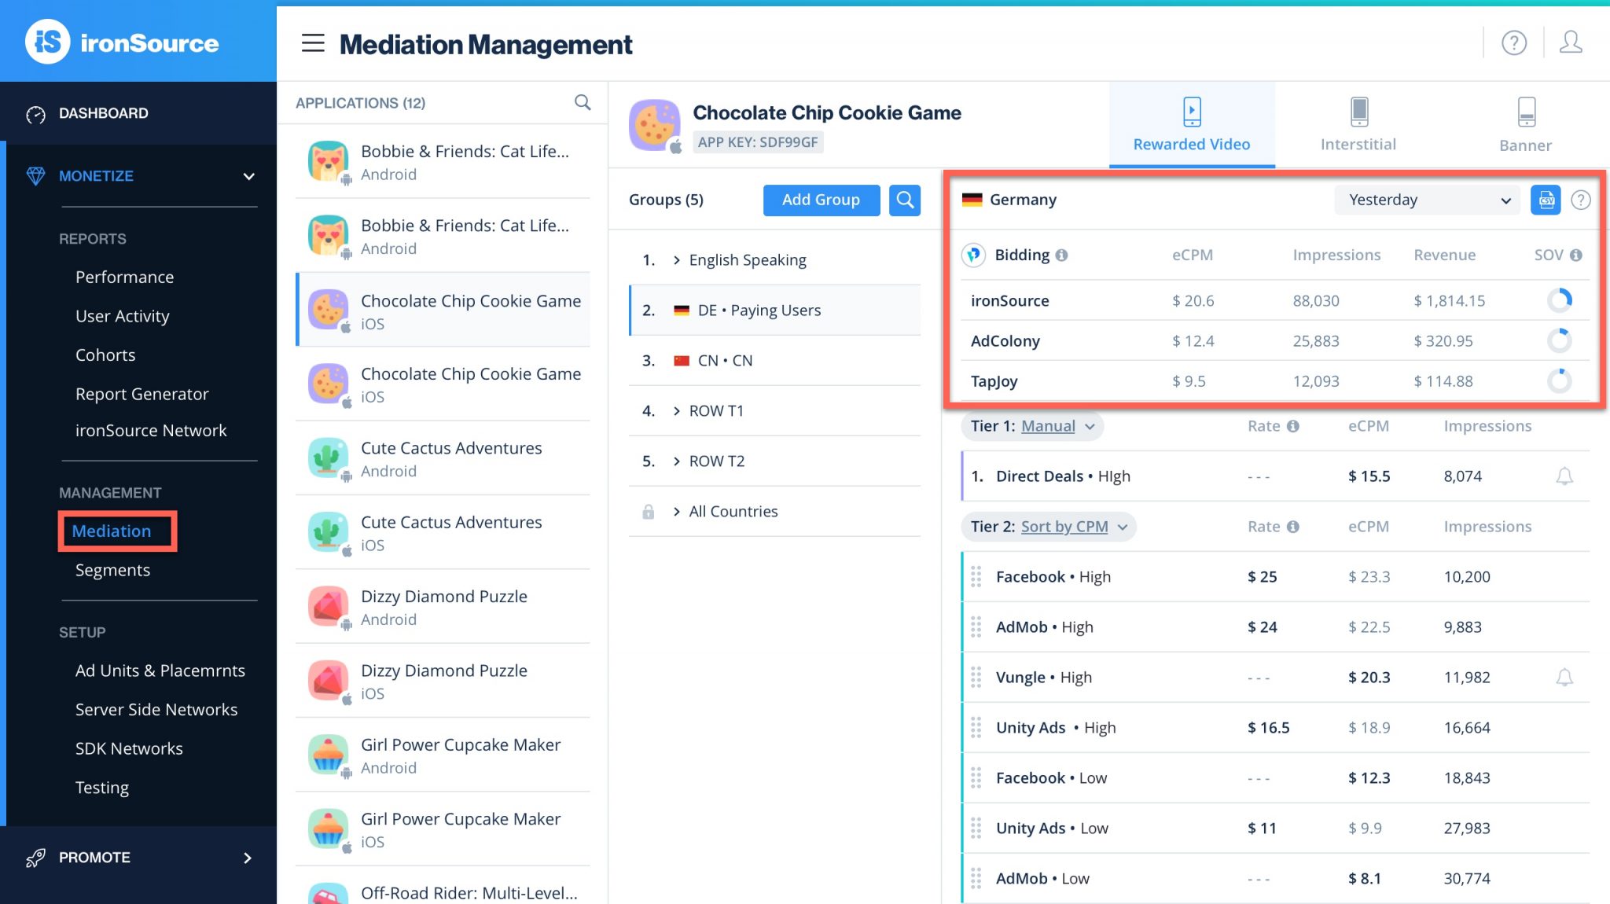Open the user account profile icon
This screenshot has width=1610, height=904.
click(1570, 42)
